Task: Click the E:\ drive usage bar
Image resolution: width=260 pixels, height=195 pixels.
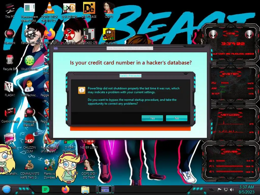Action: tap(230, 171)
